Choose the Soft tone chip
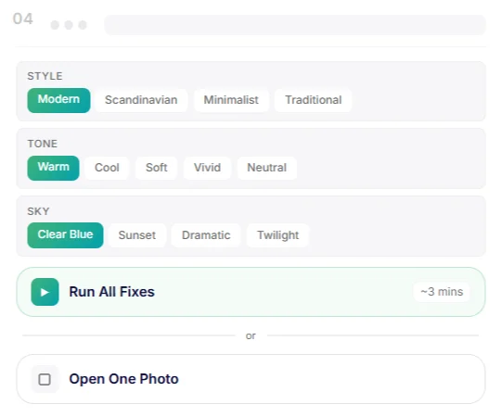The image size is (501, 417). pyautogui.click(x=156, y=168)
